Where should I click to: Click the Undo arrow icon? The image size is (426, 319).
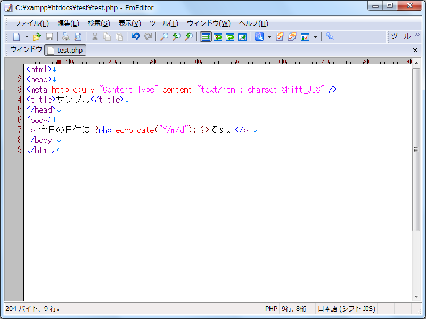point(135,37)
